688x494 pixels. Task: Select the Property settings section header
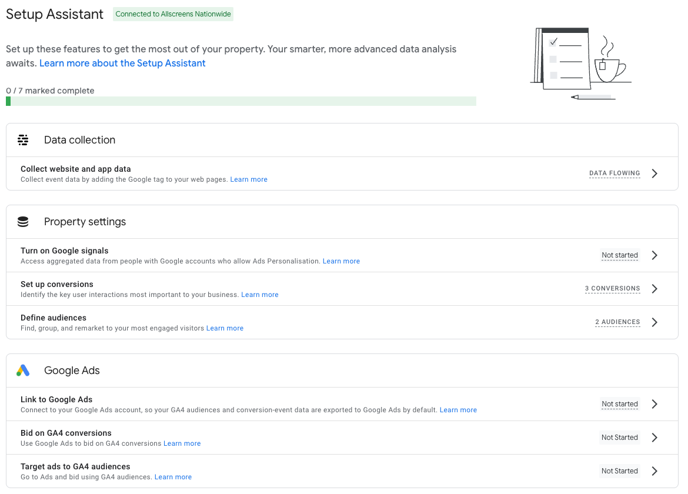click(x=342, y=222)
